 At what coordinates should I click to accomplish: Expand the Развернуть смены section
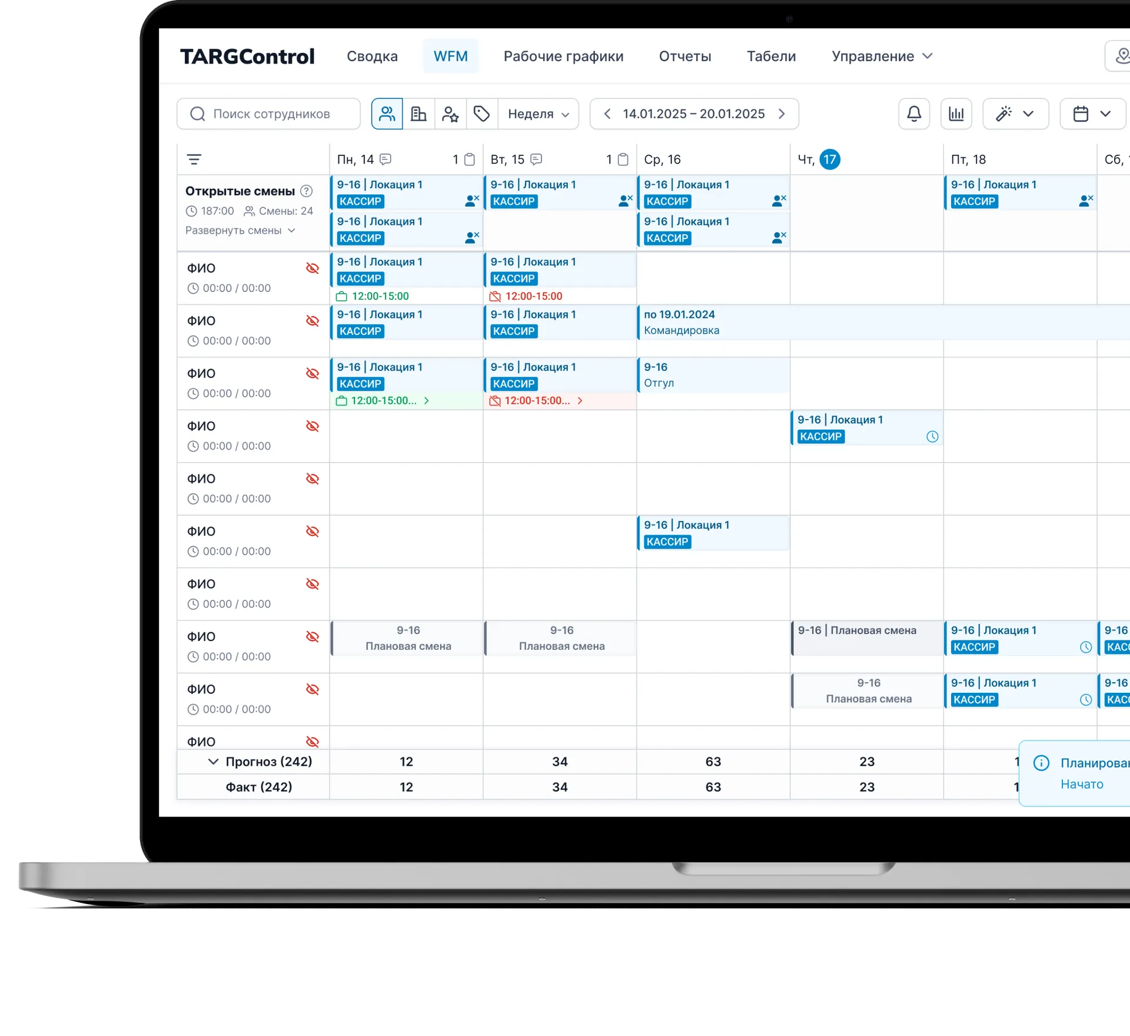pyautogui.click(x=240, y=231)
